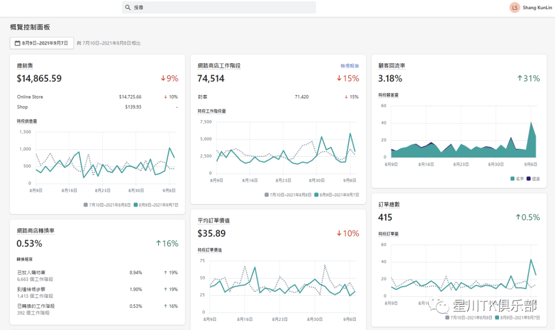Click the 1.90% reached checkout rate
The width and height of the screenshot is (555, 330).
(136, 289)
